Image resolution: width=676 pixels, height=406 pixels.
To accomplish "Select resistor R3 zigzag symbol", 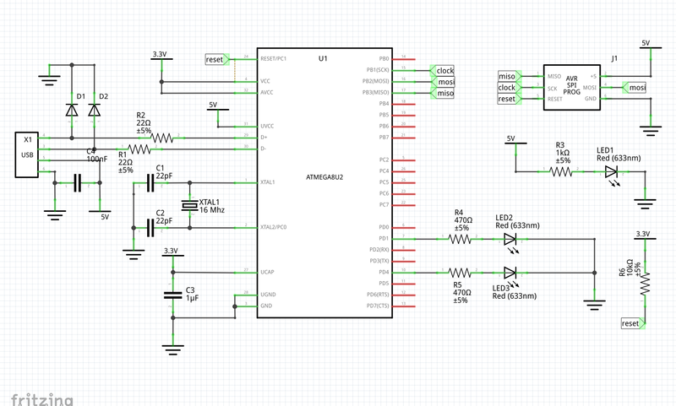I will [560, 171].
